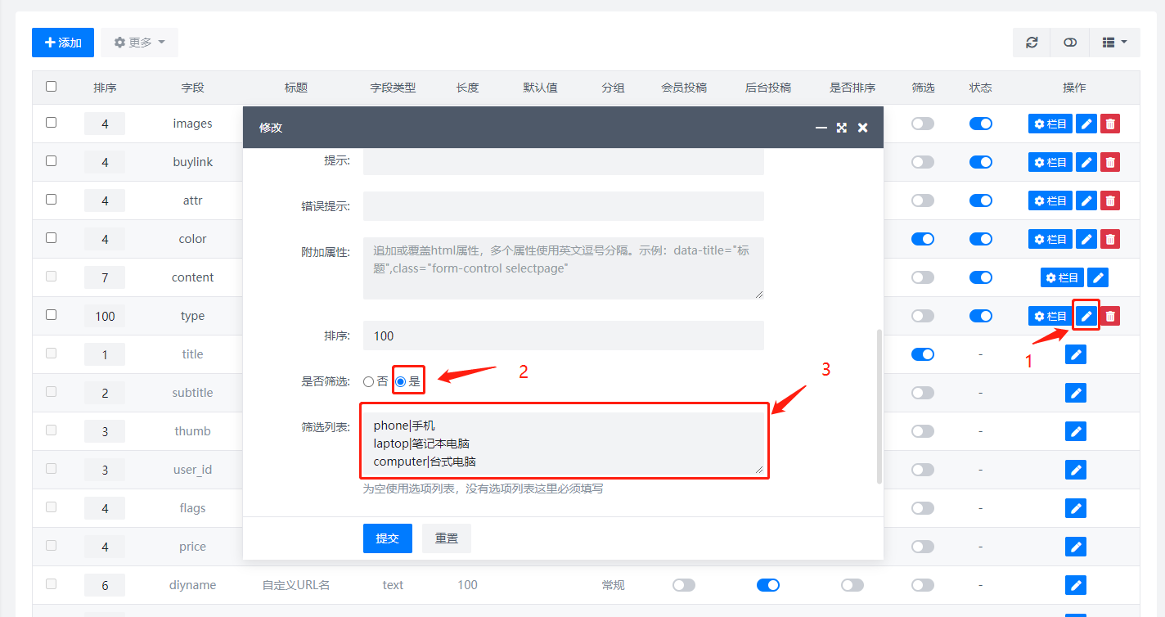1165x617 pixels.
Task: Maximize the 修改 dialog
Action: point(842,128)
